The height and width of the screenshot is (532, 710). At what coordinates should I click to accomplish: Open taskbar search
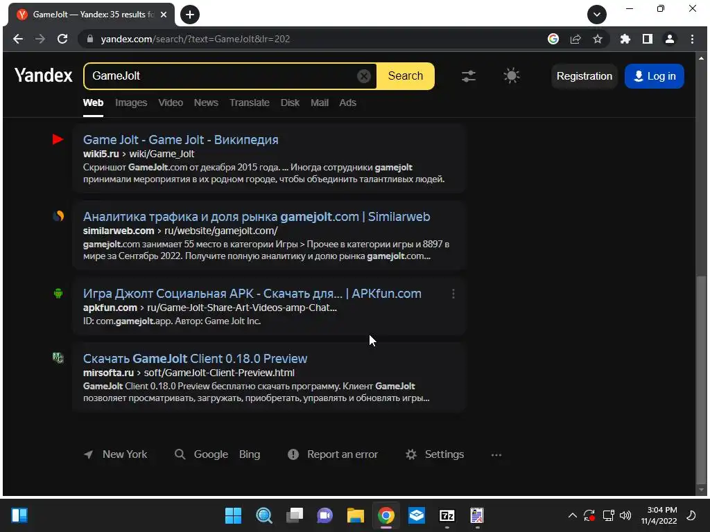264,515
